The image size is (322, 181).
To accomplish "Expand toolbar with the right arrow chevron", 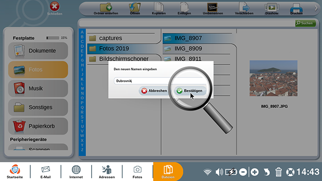I will click(316, 8).
